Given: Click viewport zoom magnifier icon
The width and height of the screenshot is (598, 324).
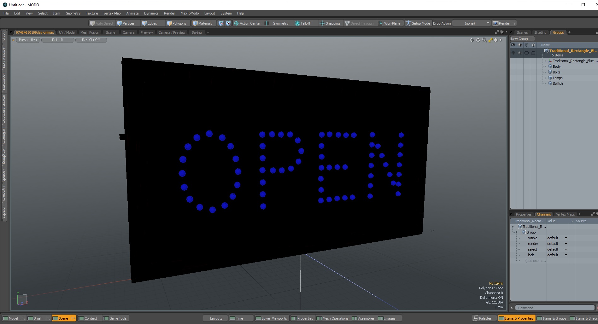Looking at the screenshot, I should 484,40.
